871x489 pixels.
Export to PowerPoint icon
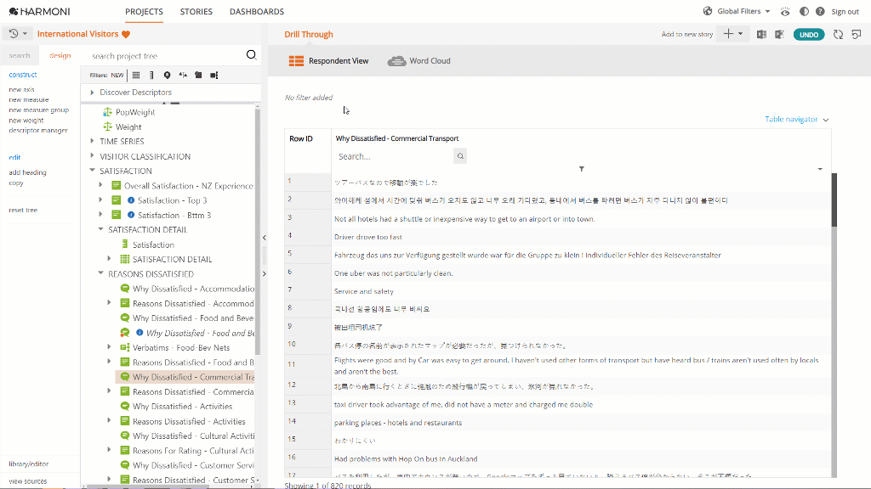(780, 34)
